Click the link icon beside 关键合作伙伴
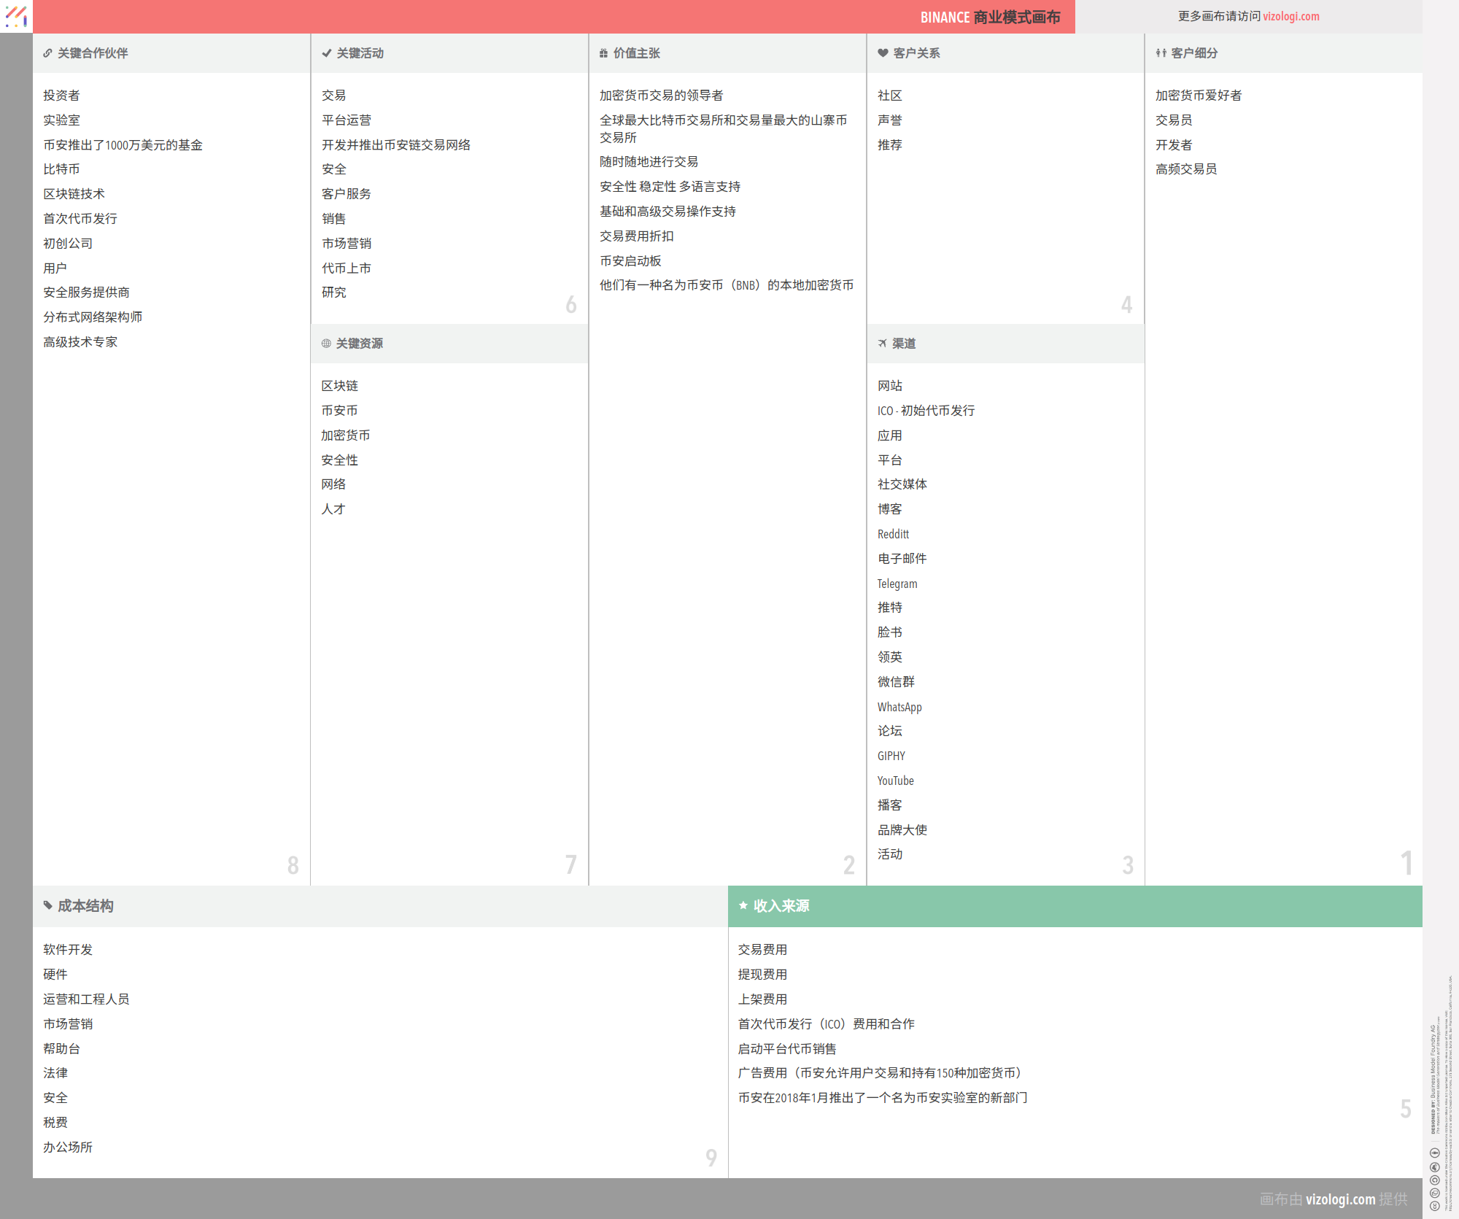 coord(47,53)
